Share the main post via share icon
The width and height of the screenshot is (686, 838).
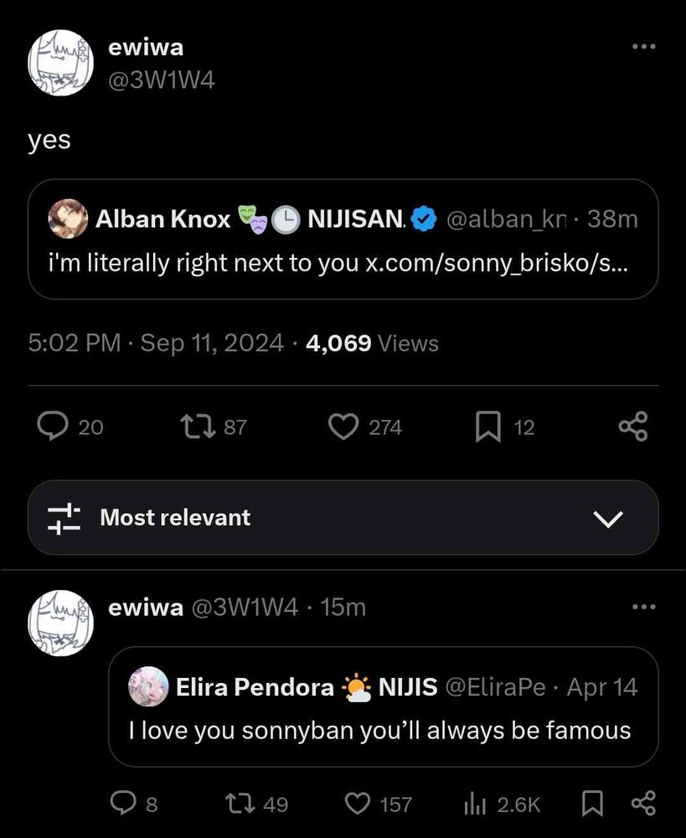632,427
